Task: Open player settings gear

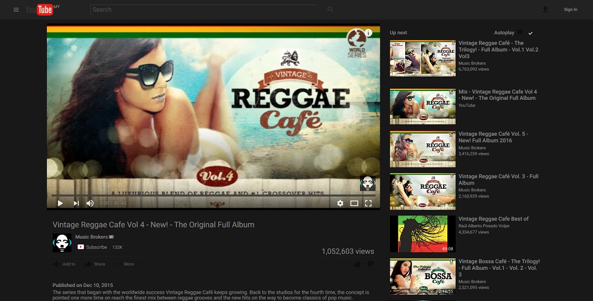Action: pyautogui.click(x=340, y=203)
